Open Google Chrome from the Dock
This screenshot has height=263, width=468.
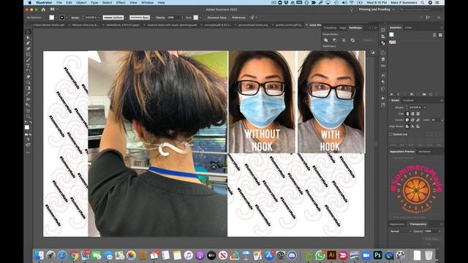tap(74, 256)
